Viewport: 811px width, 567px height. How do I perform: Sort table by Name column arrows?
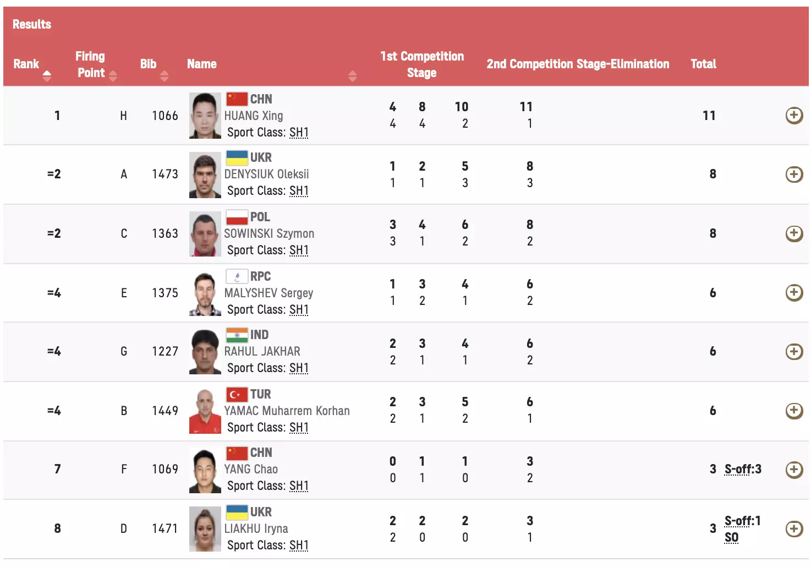click(353, 76)
